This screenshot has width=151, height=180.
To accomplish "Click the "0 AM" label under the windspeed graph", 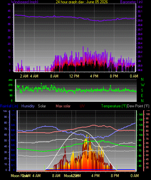I will (134, 76).
